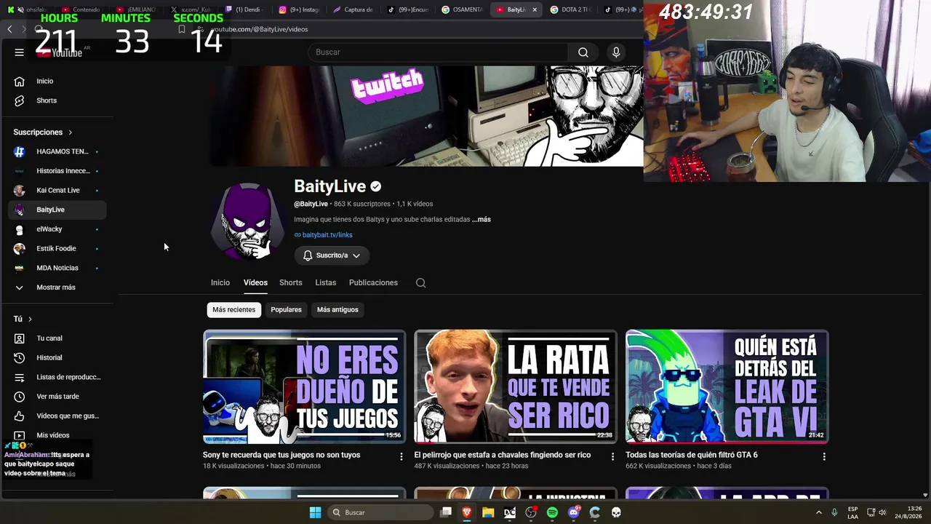Open options menu for the Sony video
The width and height of the screenshot is (931, 524).
point(401,456)
